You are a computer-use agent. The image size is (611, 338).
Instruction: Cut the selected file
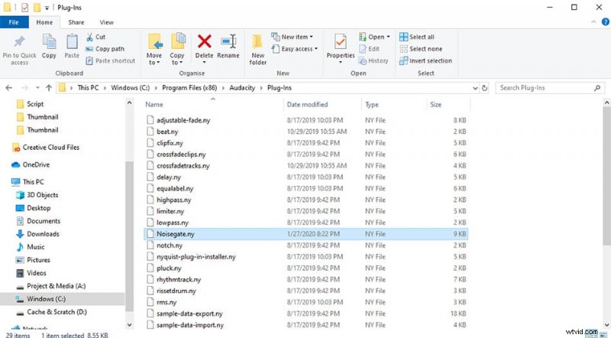pyautogui.click(x=95, y=37)
